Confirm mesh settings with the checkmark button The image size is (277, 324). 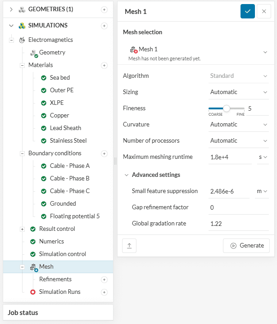[x=248, y=11]
